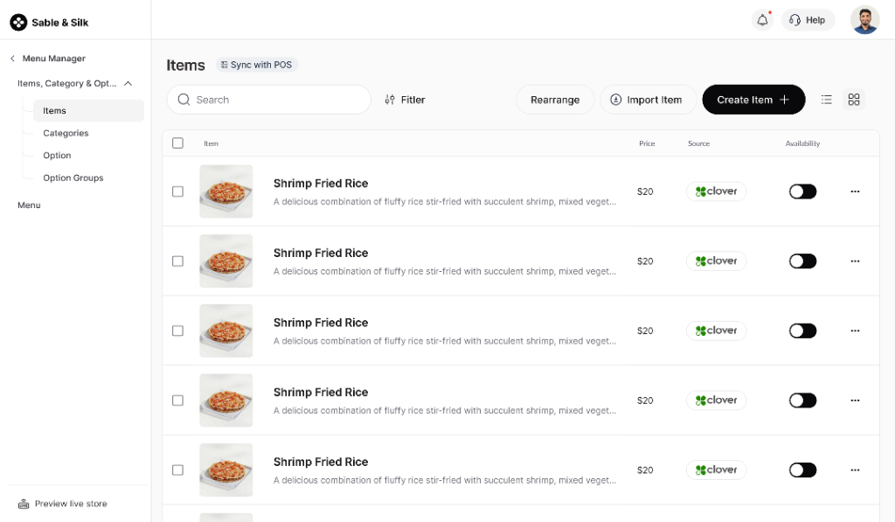Click the $20 price in the second row
Viewport: 895px width, 522px height.
tap(645, 261)
